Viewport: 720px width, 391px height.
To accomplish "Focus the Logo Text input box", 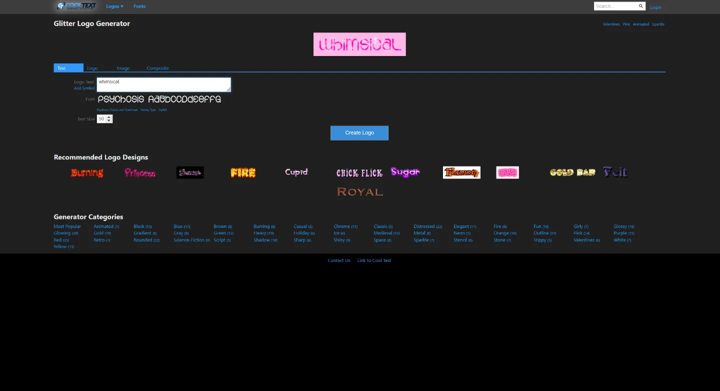I will click(x=164, y=84).
